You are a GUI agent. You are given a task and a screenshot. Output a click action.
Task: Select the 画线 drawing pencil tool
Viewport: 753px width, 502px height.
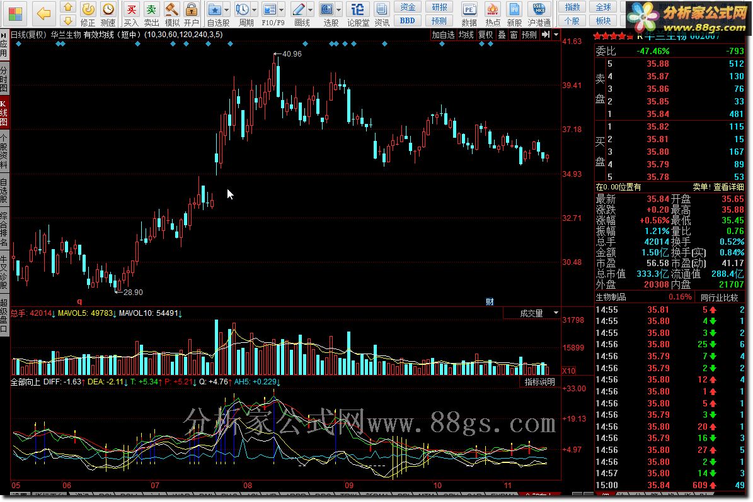tap(299, 14)
